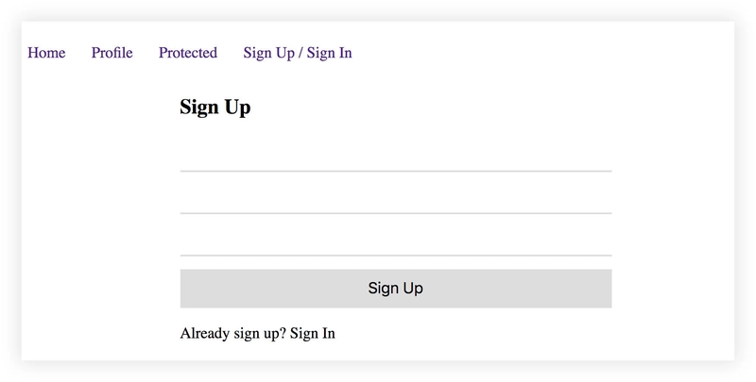Open the Protected page link
The width and height of the screenshot is (756, 382).
[x=188, y=53]
